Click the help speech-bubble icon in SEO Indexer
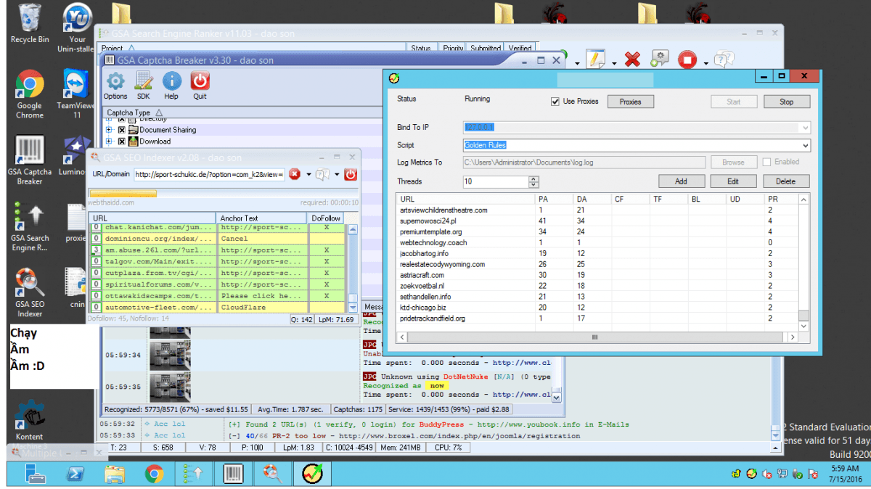 (x=323, y=174)
